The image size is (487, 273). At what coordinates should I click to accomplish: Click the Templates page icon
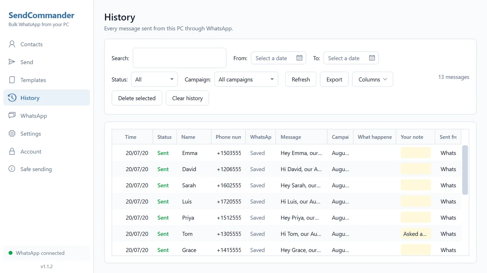pyautogui.click(x=12, y=80)
